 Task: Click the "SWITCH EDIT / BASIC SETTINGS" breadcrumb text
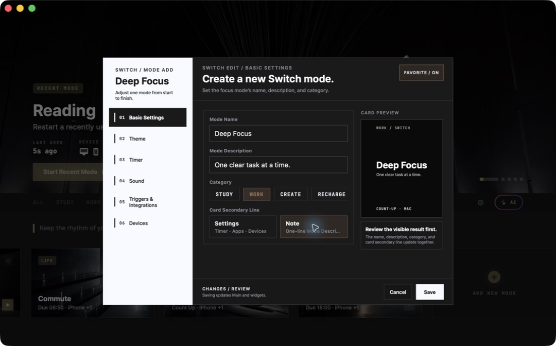247,68
